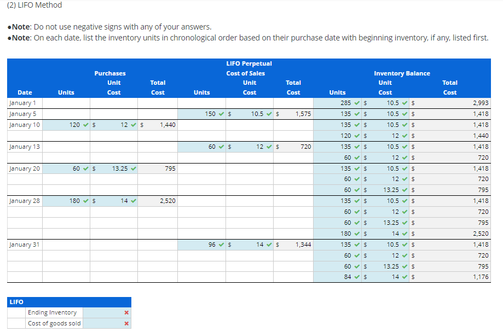Image resolution: width=503 pixels, height=332 pixels.
Task: Click the red X beside Ending Inventory
Action: pyautogui.click(x=125, y=312)
